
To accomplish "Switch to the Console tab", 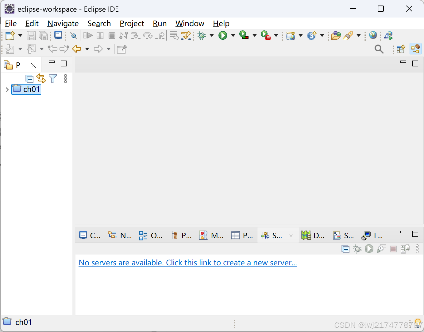I will 90,235.
